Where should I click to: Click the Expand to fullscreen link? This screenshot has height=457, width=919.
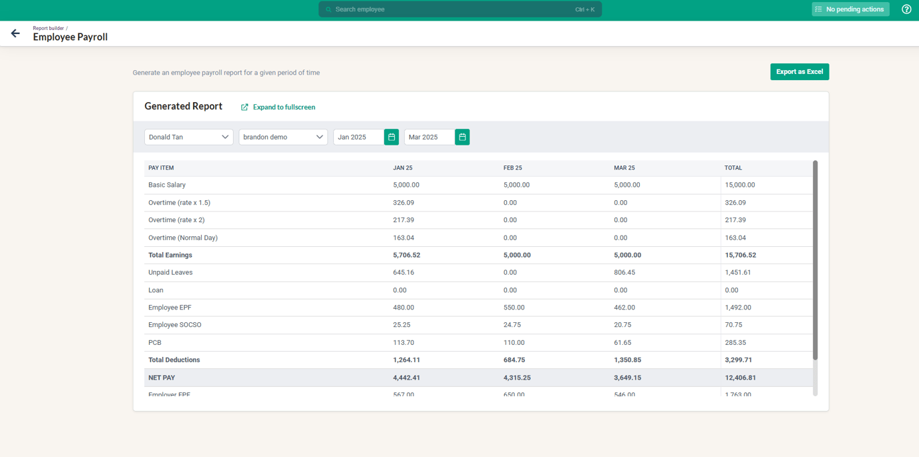[283, 107]
